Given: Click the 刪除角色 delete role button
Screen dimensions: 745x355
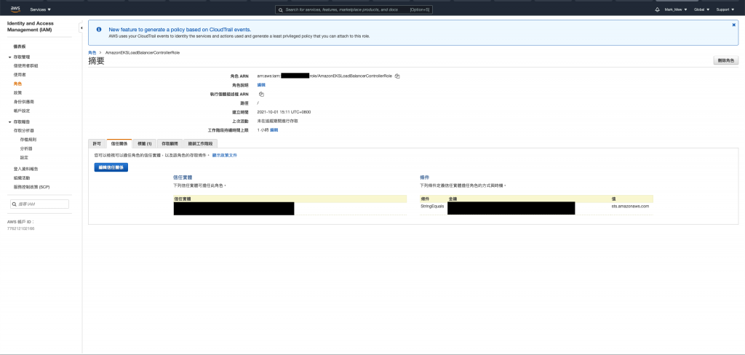Looking at the screenshot, I should (725, 61).
